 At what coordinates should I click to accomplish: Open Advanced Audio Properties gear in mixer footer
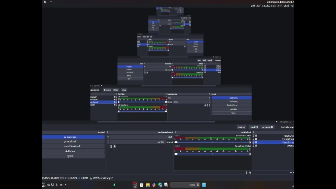pyautogui.click(x=250, y=172)
